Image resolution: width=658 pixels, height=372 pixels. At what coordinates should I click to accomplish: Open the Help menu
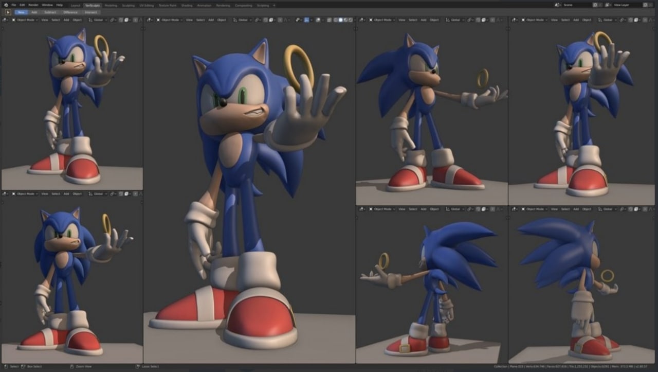60,5
